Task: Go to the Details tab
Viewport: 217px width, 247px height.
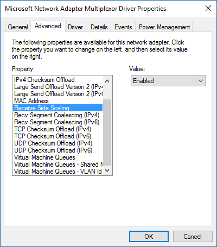Action: coord(99,27)
